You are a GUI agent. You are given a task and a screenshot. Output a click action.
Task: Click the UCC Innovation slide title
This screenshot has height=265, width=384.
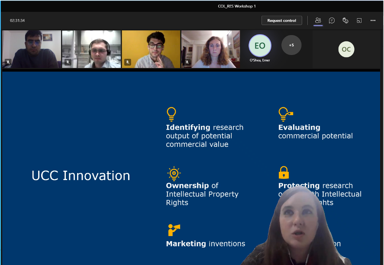[81, 176]
